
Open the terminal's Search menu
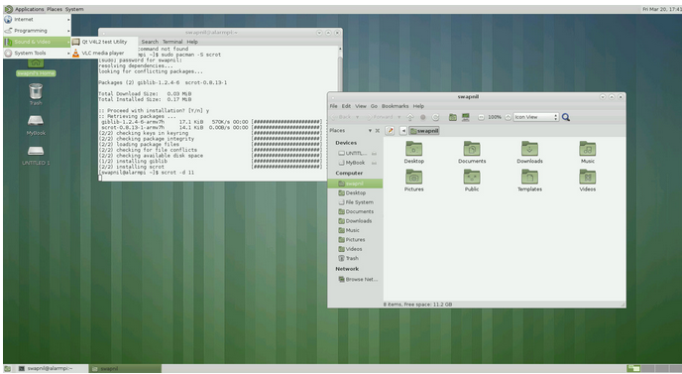150,42
